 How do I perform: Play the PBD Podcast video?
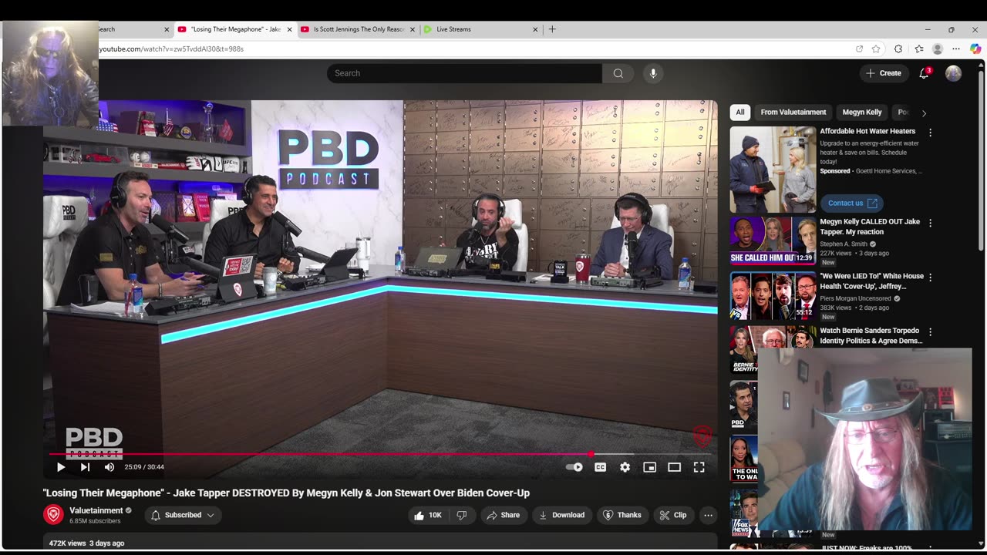(61, 467)
